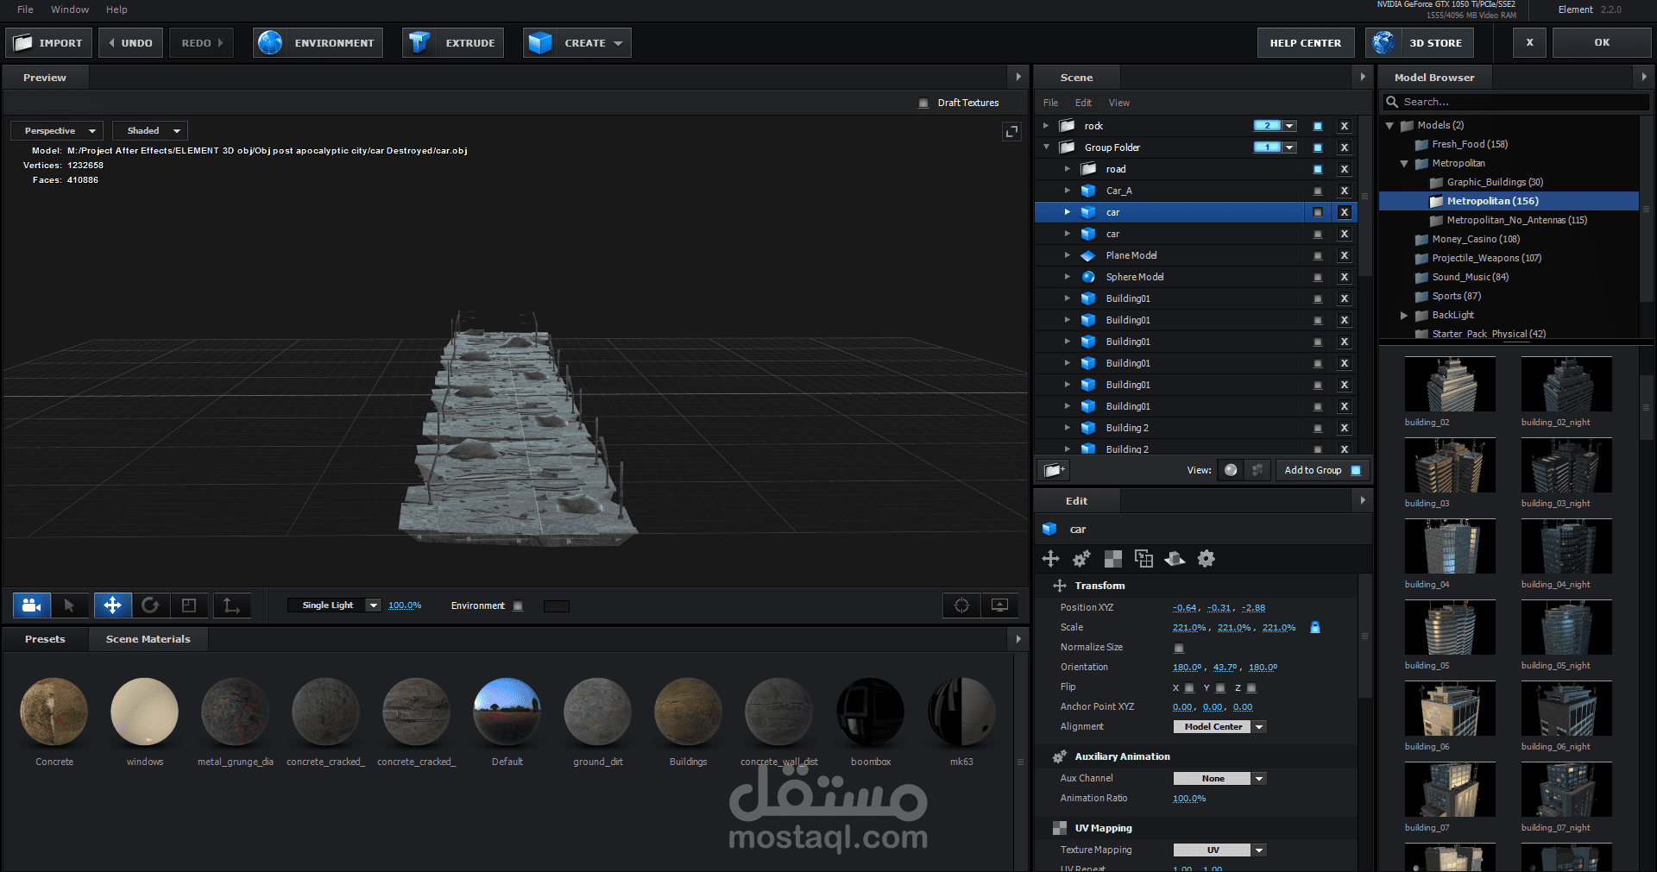Select the scale tool in preview toolbar

[189, 605]
